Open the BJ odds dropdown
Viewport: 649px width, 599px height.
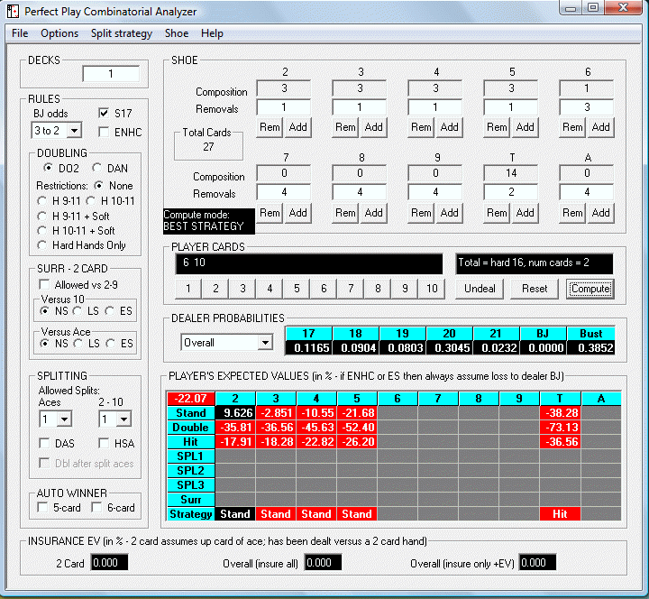pos(74,131)
